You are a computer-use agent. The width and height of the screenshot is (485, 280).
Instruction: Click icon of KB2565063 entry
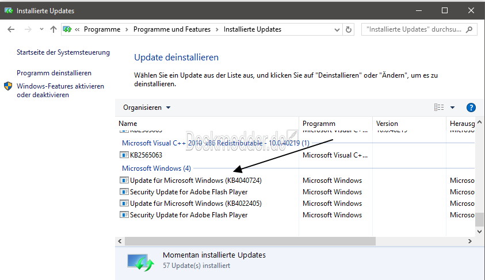(x=124, y=155)
